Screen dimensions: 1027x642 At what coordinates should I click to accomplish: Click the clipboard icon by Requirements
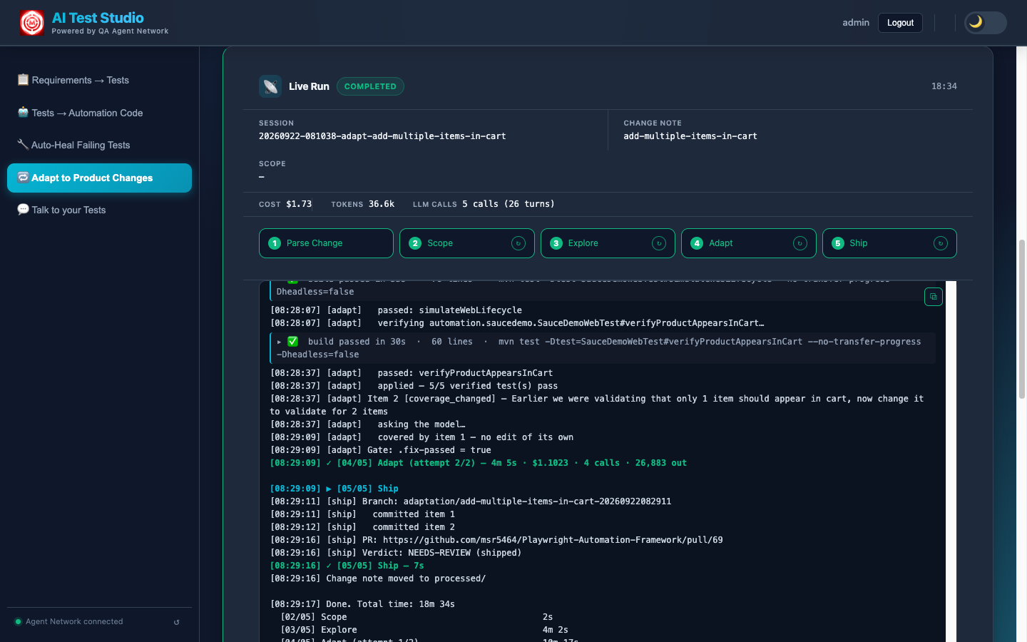[x=23, y=79]
